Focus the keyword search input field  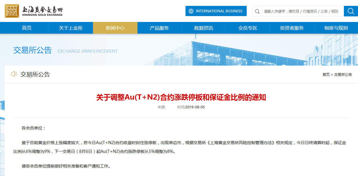pyautogui.click(x=302, y=11)
